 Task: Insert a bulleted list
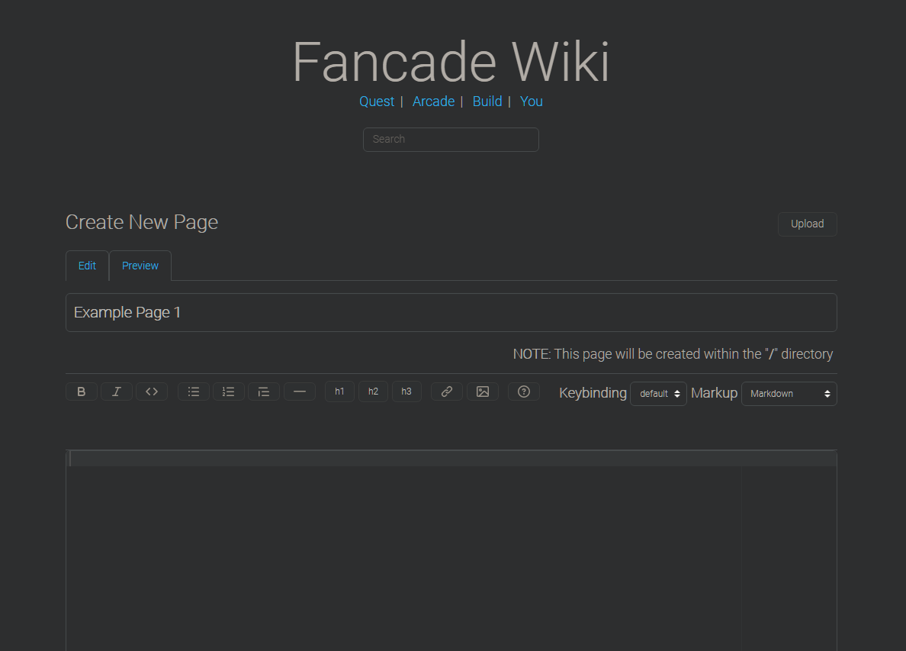click(194, 392)
